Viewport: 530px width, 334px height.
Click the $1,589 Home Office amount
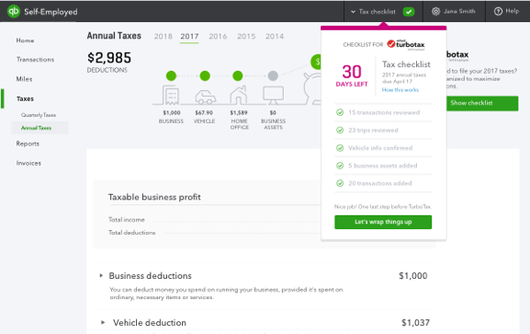tap(239, 113)
